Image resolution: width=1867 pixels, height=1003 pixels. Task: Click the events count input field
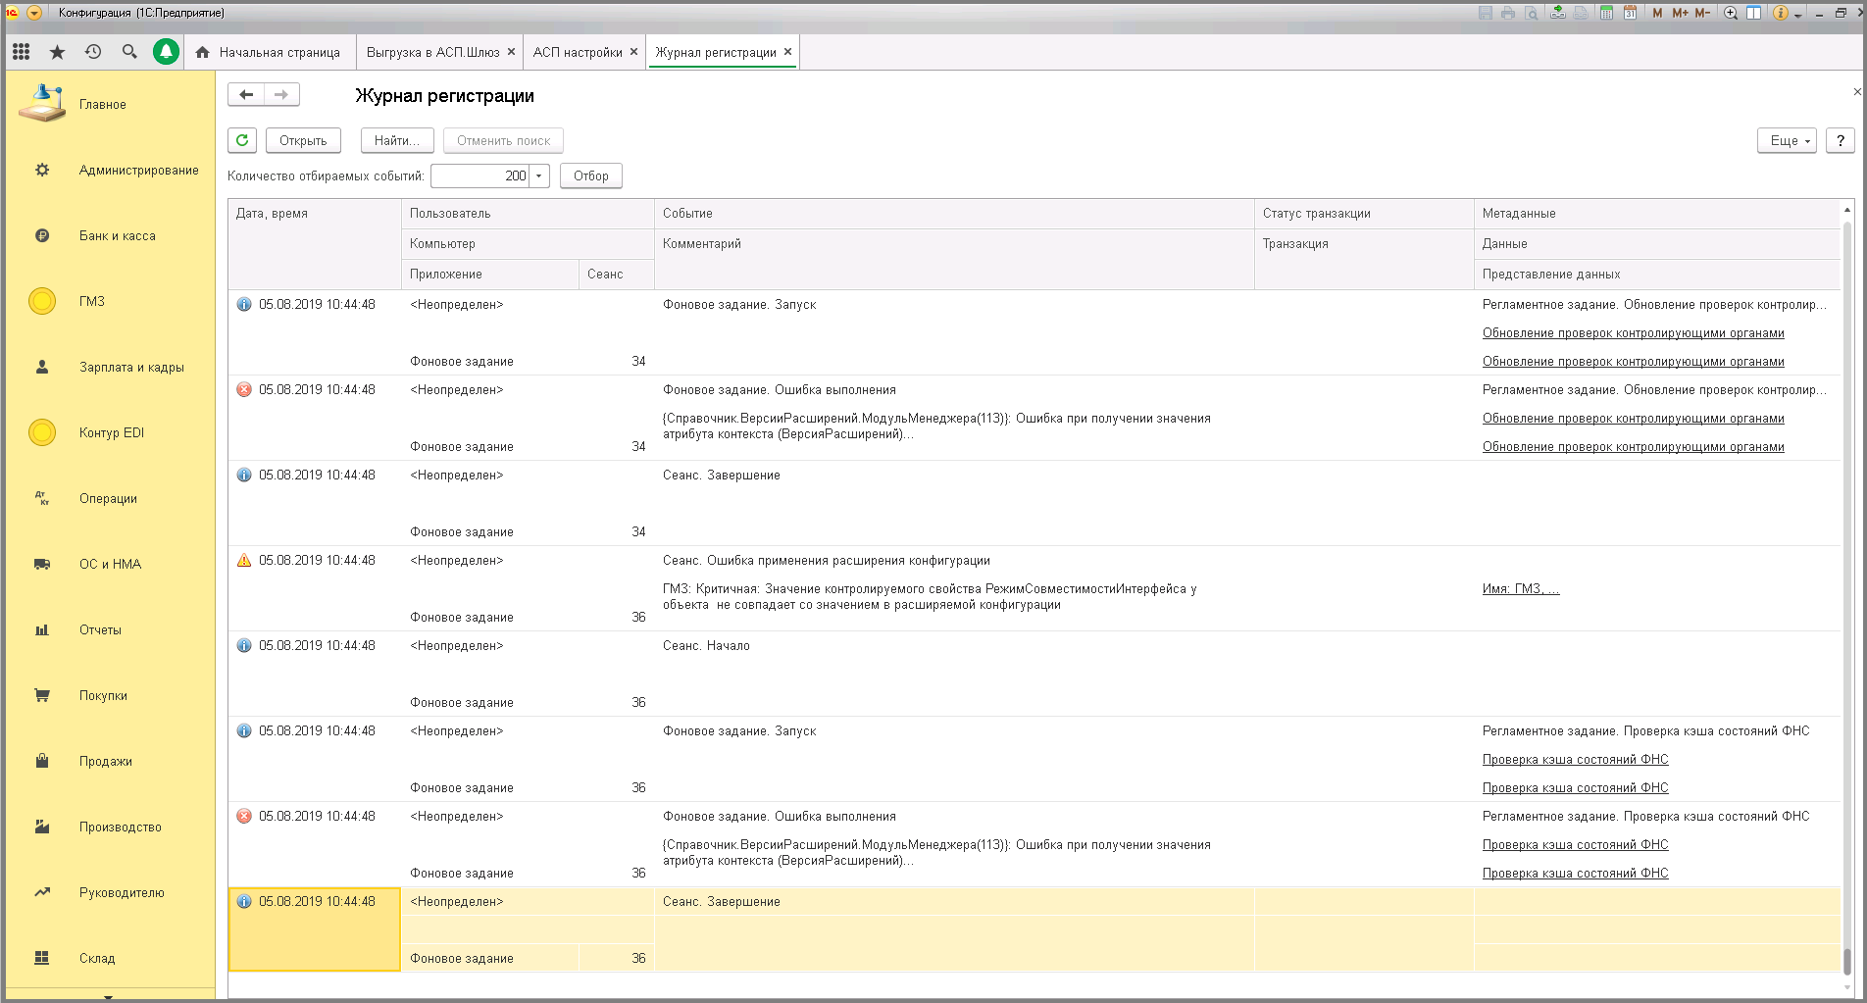click(x=480, y=176)
